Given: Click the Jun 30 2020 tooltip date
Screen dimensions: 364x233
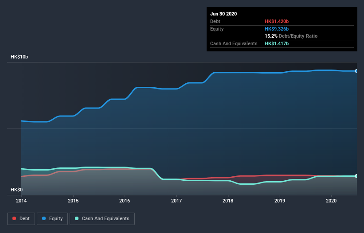Looking at the screenshot, I should [x=223, y=14].
